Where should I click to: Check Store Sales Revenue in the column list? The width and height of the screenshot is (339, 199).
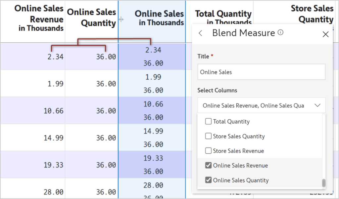[x=208, y=151]
